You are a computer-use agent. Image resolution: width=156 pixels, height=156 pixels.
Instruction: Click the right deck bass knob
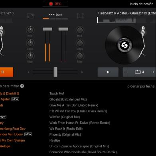[80, 43]
